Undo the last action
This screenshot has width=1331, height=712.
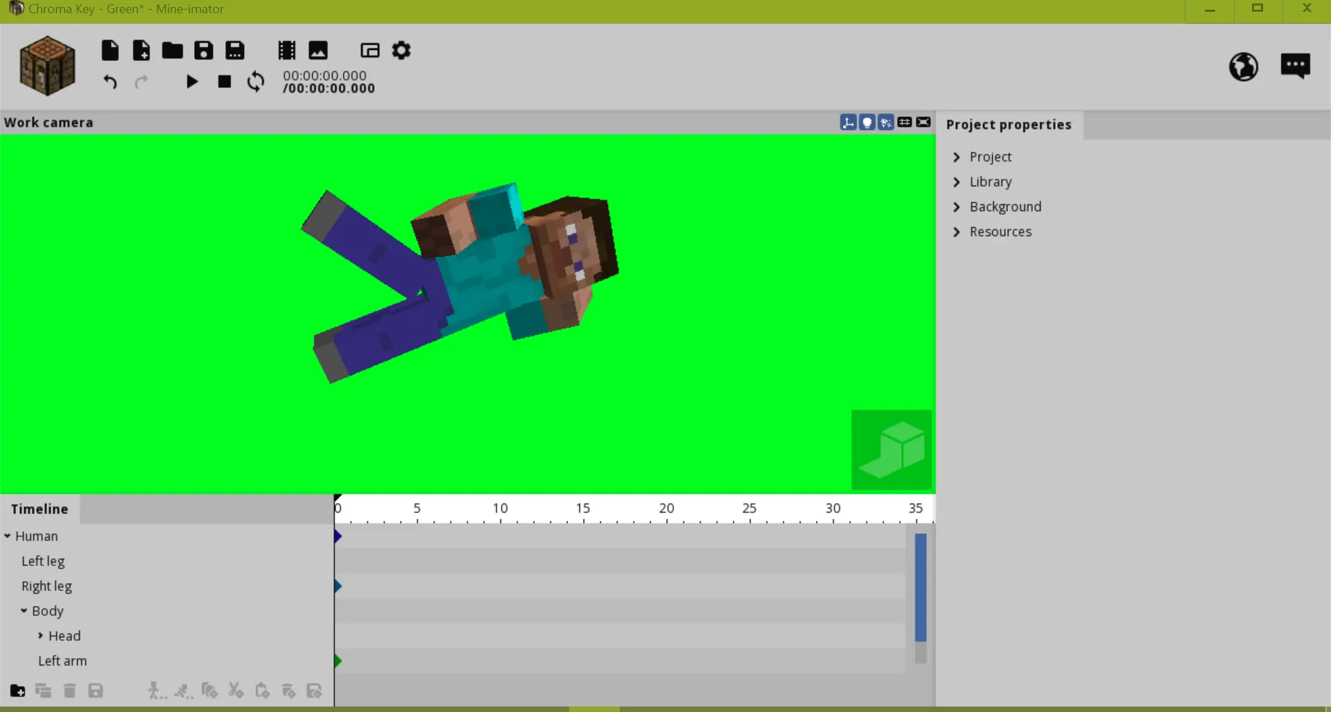click(110, 82)
